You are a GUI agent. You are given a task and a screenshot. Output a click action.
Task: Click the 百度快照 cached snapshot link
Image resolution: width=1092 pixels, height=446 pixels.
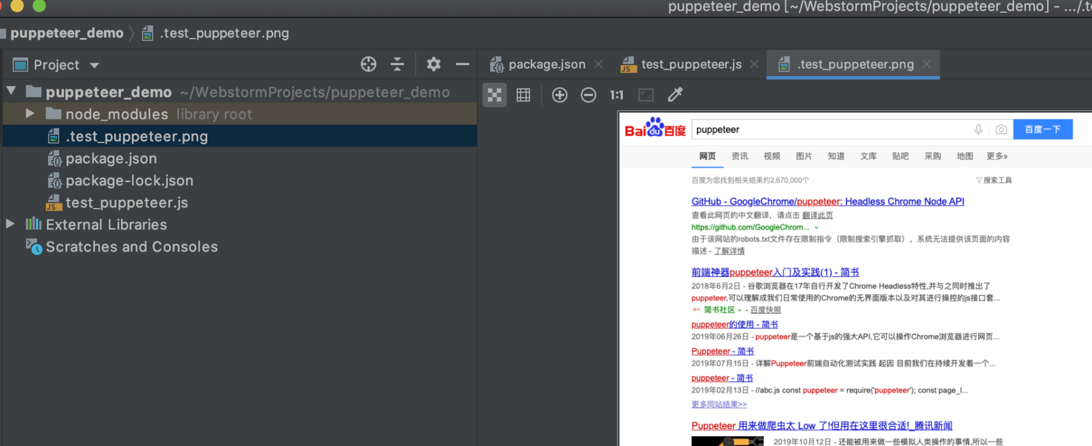click(x=766, y=310)
